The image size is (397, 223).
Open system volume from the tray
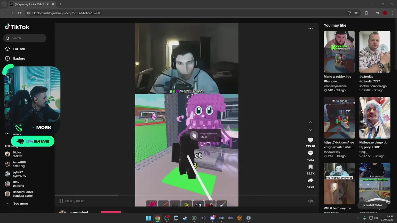pyautogui.click(x=376, y=218)
